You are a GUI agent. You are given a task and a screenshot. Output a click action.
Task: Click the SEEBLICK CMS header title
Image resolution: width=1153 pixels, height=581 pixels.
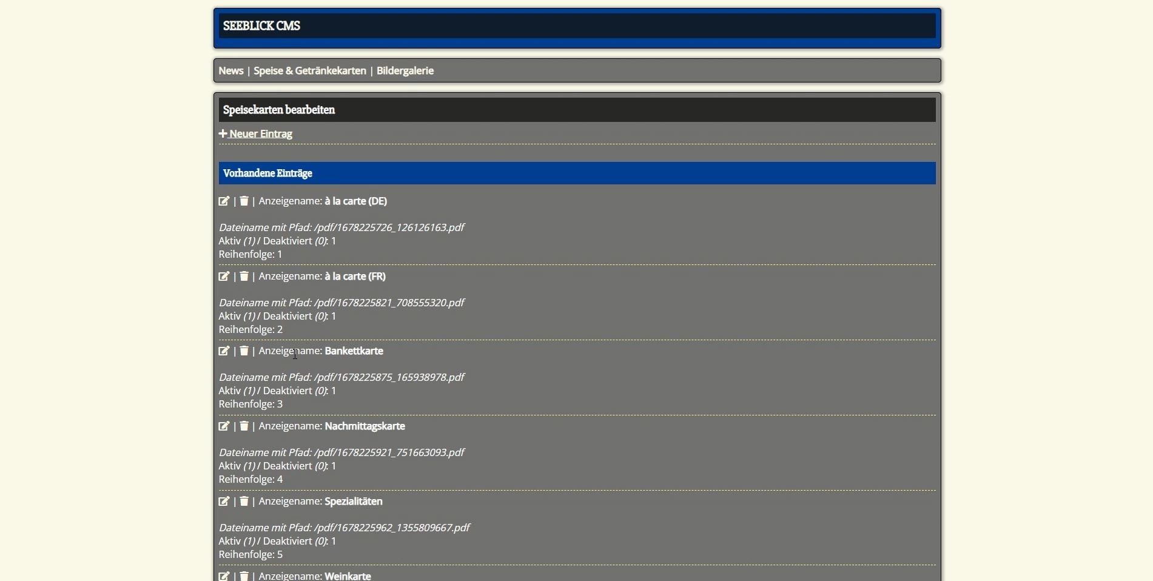(x=261, y=25)
